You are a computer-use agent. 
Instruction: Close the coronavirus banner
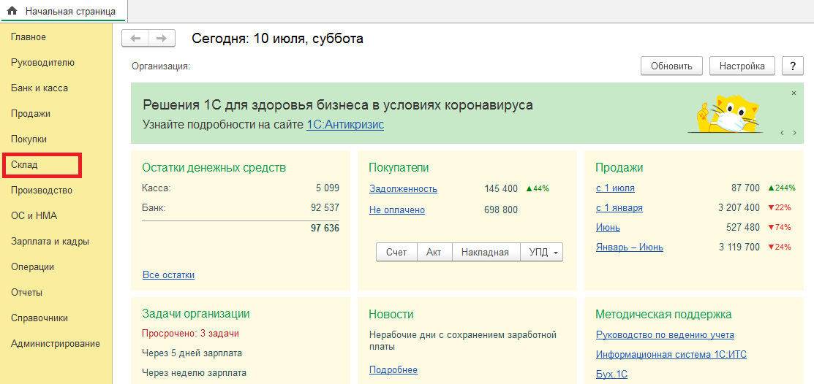tap(794, 93)
